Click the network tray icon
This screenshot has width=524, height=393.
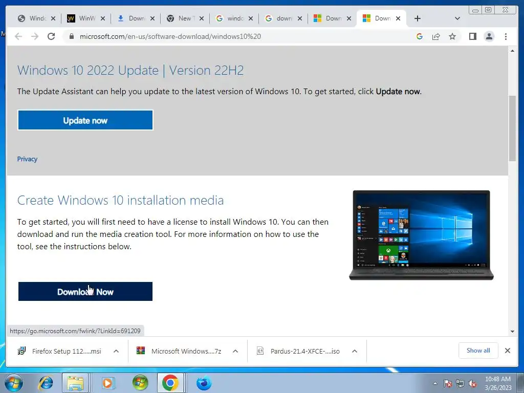click(x=460, y=383)
